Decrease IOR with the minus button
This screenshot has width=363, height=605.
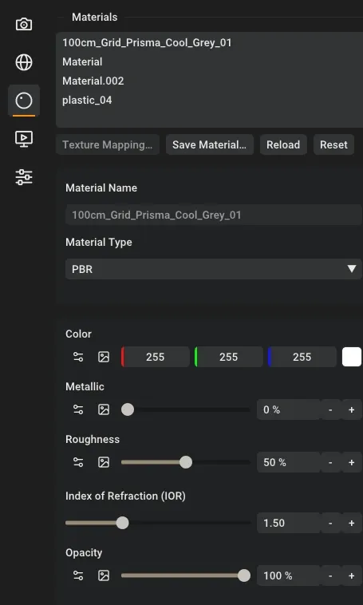(x=330, y=523)
